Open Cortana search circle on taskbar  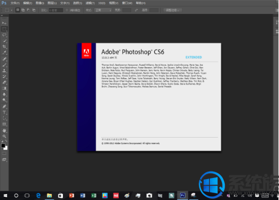pos(16,196)
